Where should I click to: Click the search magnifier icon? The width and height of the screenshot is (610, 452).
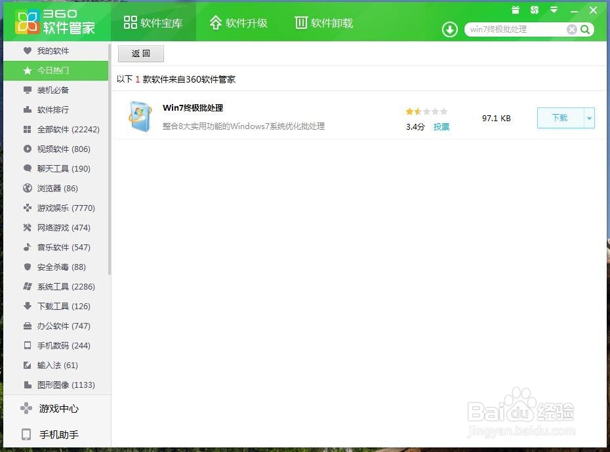[585, 29]
